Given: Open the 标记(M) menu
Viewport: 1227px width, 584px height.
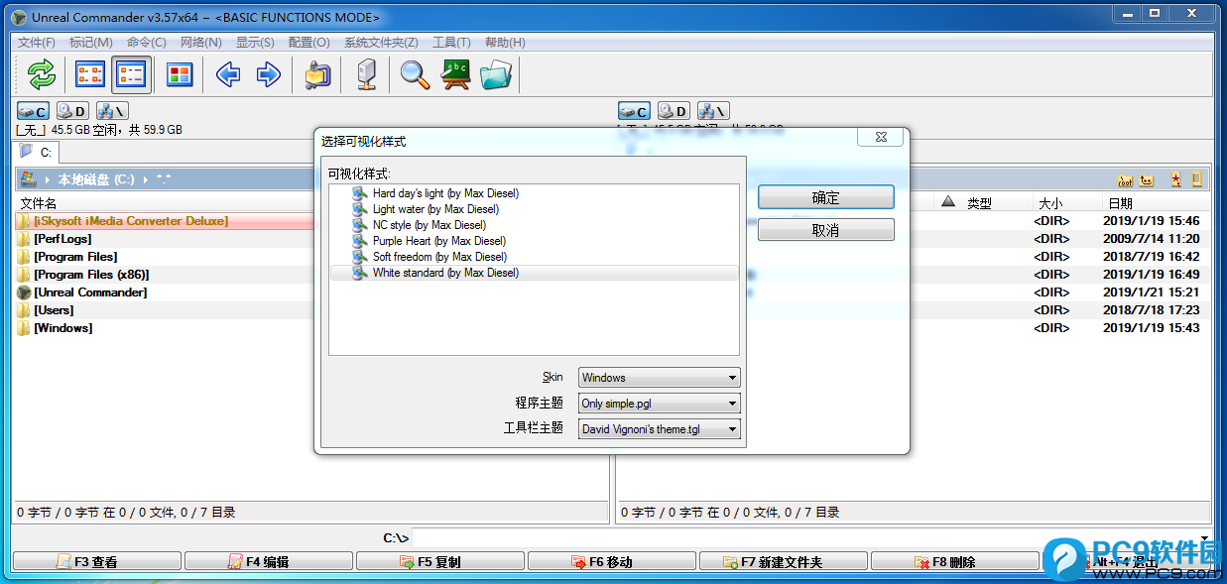Looking at the screenshot, I should [91, 42].
